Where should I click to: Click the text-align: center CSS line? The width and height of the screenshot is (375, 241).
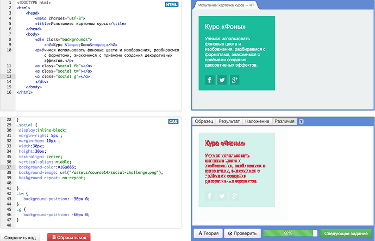(x=40, y=157)
